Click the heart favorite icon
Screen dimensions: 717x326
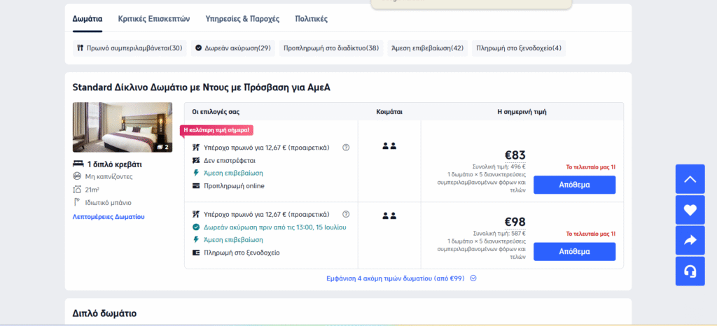click(x=690, y=210)
